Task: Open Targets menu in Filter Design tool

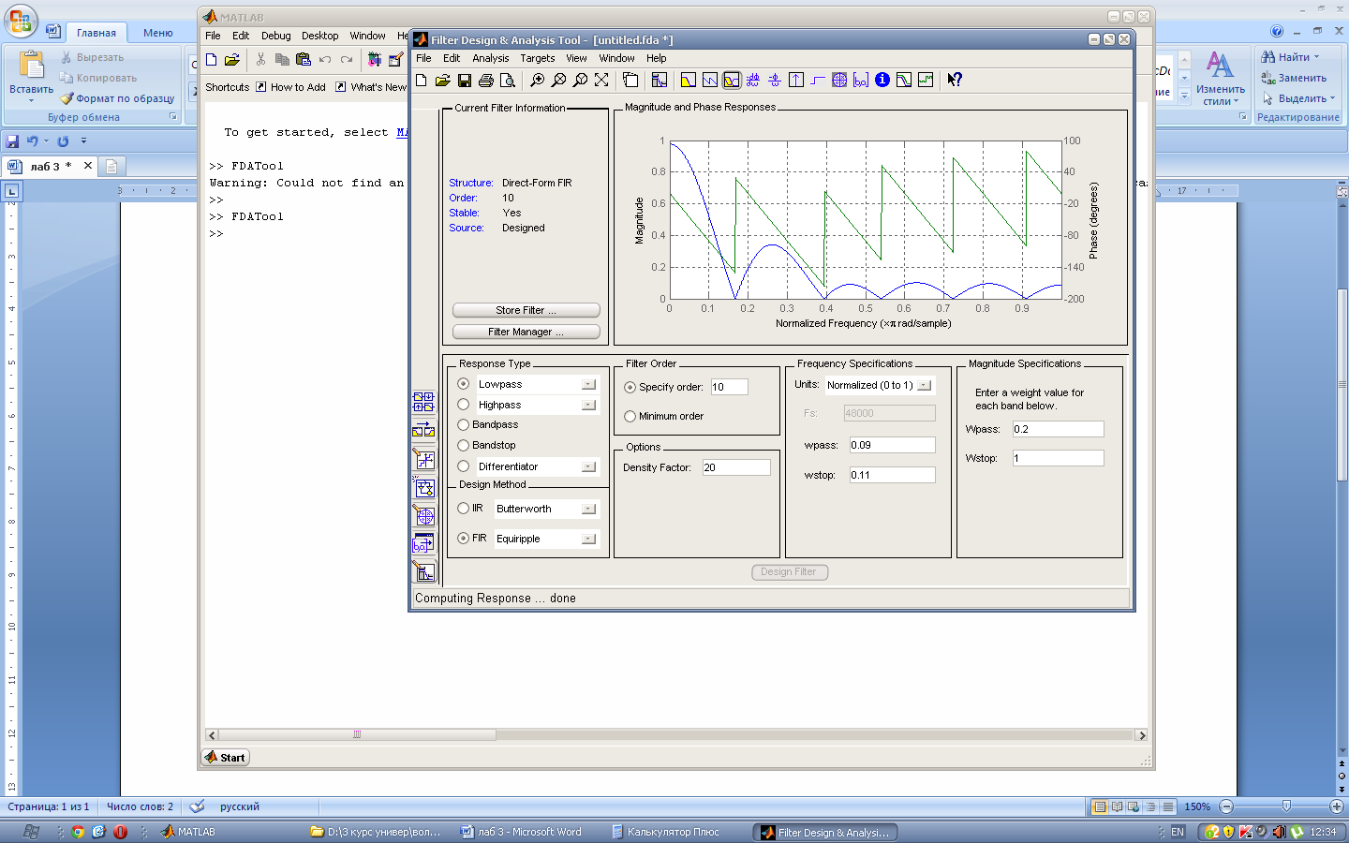Action: pyautogui.click(x=538, y=58)
